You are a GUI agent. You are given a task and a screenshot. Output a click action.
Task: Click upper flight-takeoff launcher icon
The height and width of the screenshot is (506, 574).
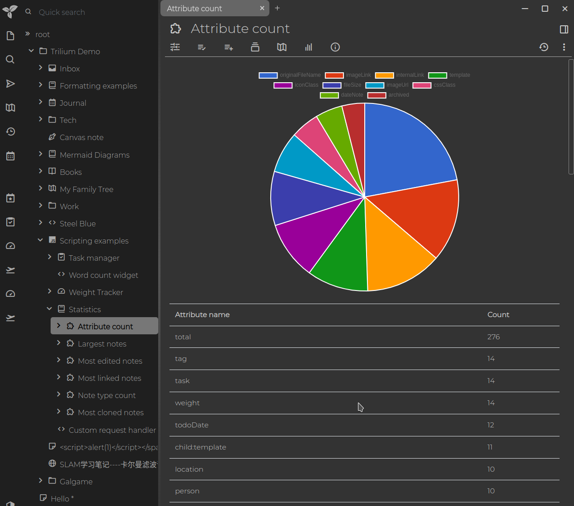coord(10,270)
